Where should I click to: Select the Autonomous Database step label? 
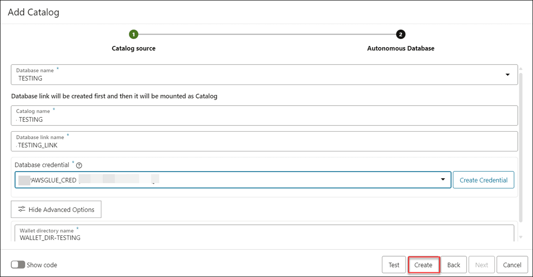(x=400, y=48)
